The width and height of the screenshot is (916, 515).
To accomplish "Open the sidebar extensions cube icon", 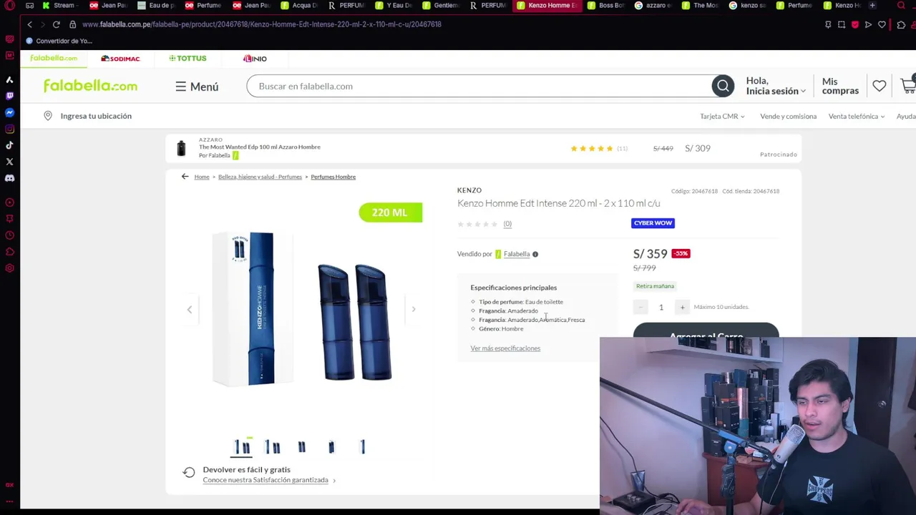I will click(x=9, y=252).
